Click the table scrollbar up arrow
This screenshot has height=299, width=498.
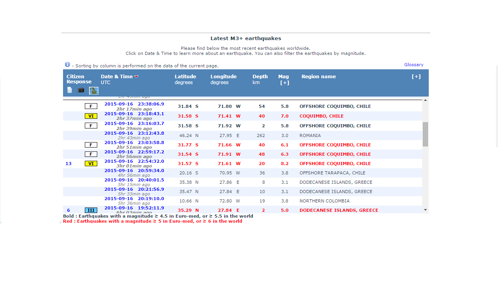pos(425,100)
